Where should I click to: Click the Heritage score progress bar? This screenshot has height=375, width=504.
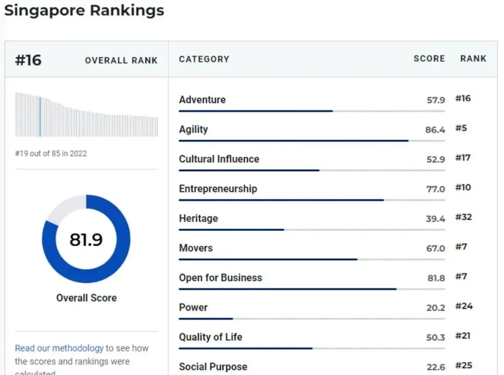click(312, 230)
